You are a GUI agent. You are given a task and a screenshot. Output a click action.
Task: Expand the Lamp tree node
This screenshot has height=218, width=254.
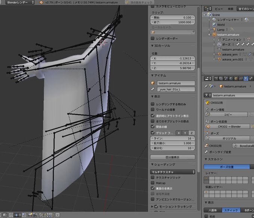(x=209, y=29)
